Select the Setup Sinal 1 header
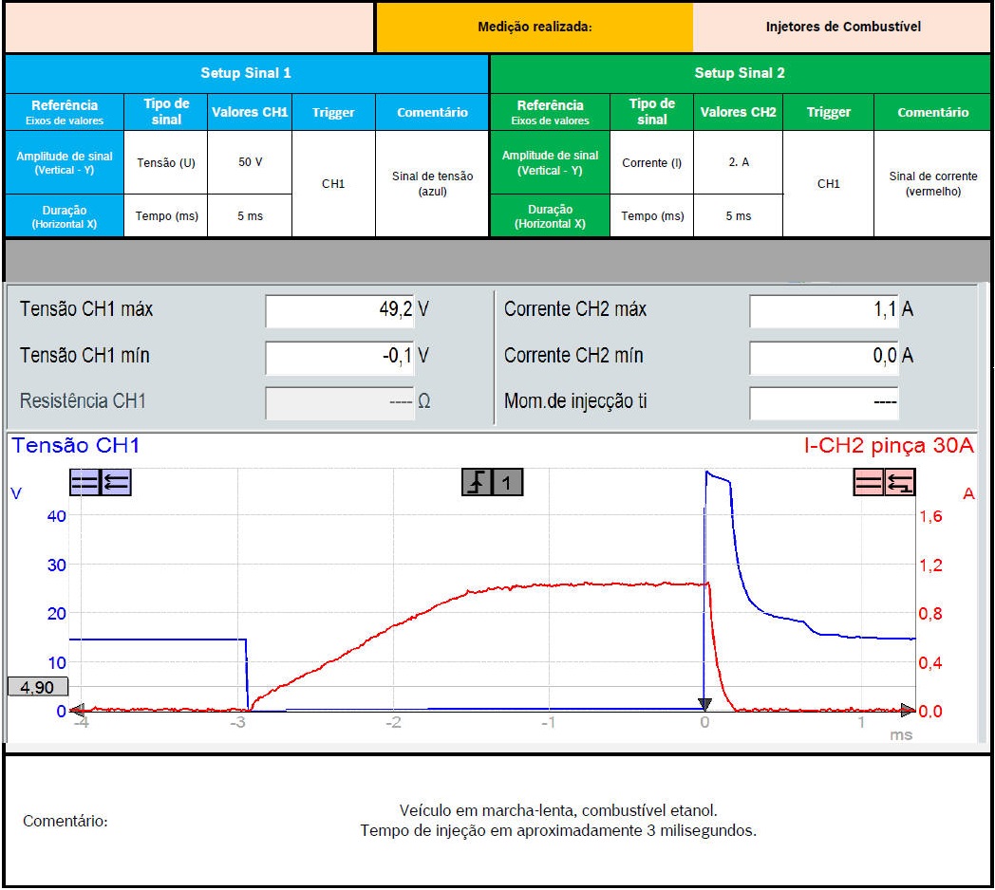The image size is (995, 890). 246,73
